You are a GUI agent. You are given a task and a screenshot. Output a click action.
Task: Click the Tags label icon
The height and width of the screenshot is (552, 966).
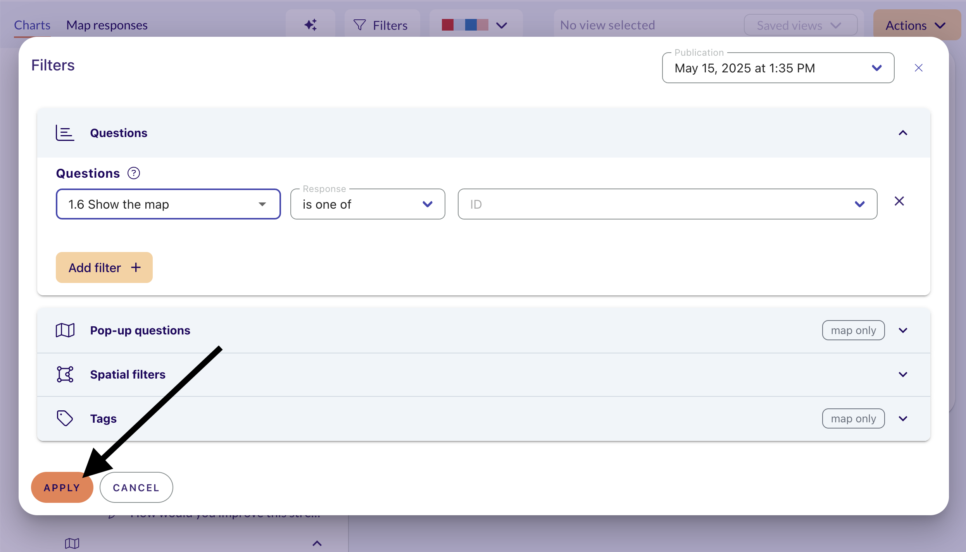65,418
